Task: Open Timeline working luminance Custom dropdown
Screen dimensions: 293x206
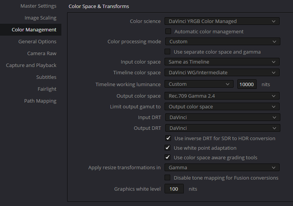Action: (x=199, y=84)
